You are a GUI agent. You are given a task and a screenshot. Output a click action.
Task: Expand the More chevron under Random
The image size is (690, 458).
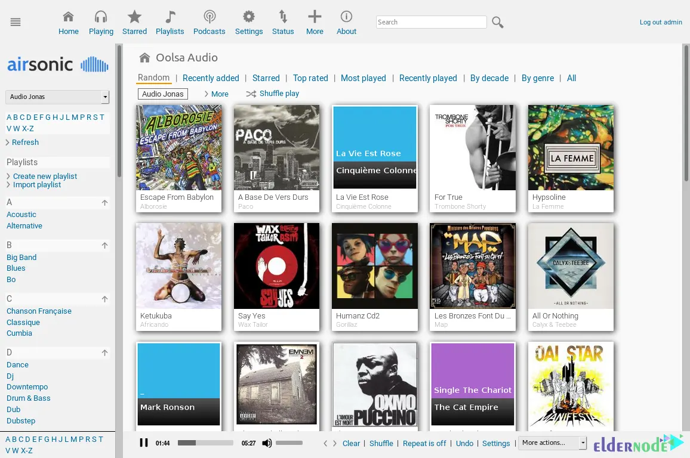point(207,94)
